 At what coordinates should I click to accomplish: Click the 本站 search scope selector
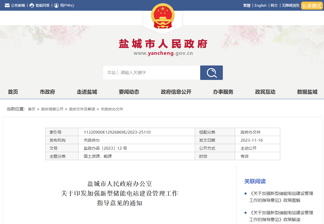[111, 73]
